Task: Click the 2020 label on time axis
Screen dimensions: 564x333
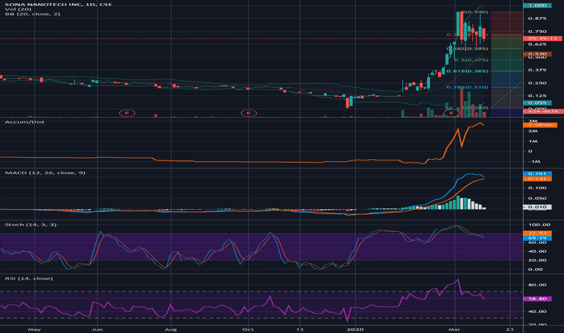Action: [x=355, y=329]
